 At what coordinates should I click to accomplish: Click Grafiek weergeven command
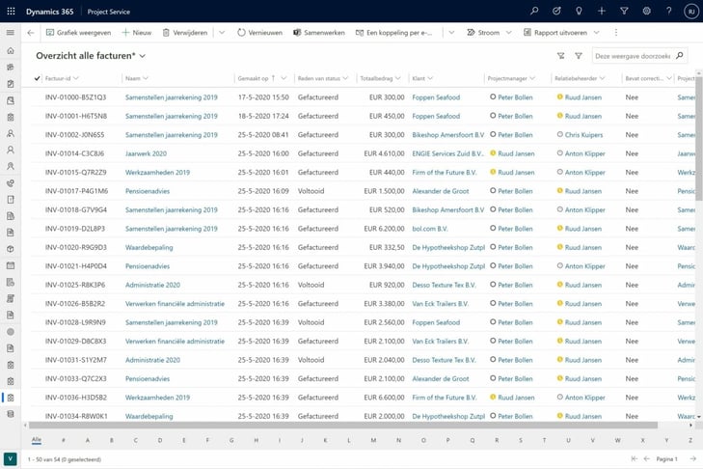(78, 32)
